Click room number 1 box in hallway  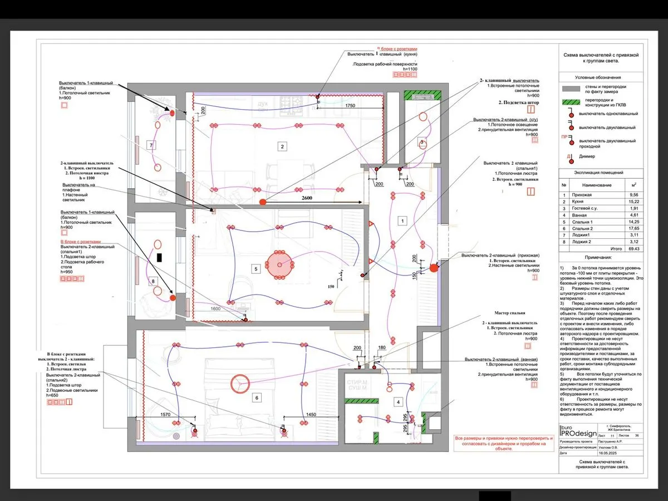402,221
